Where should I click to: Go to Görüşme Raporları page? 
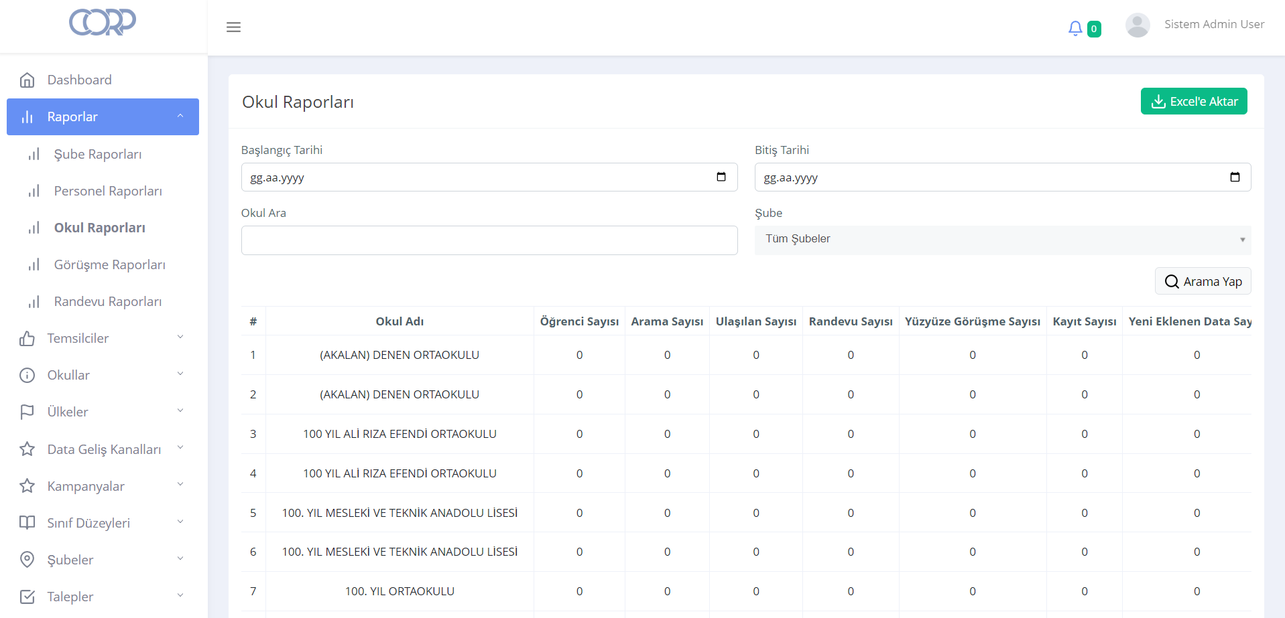pyautogui.click(x=109, y=265)
